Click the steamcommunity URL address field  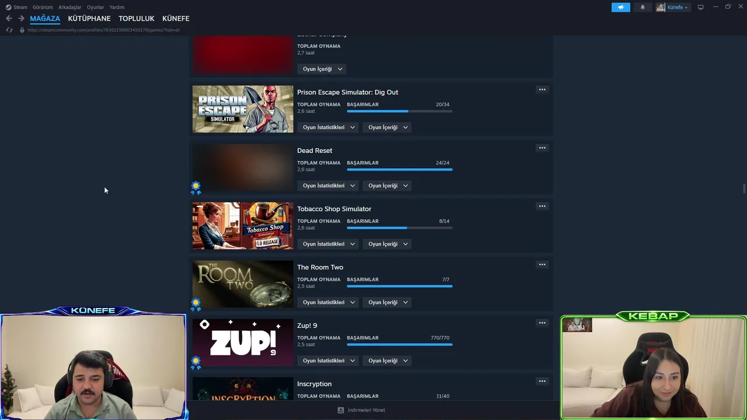pos(103,30)
